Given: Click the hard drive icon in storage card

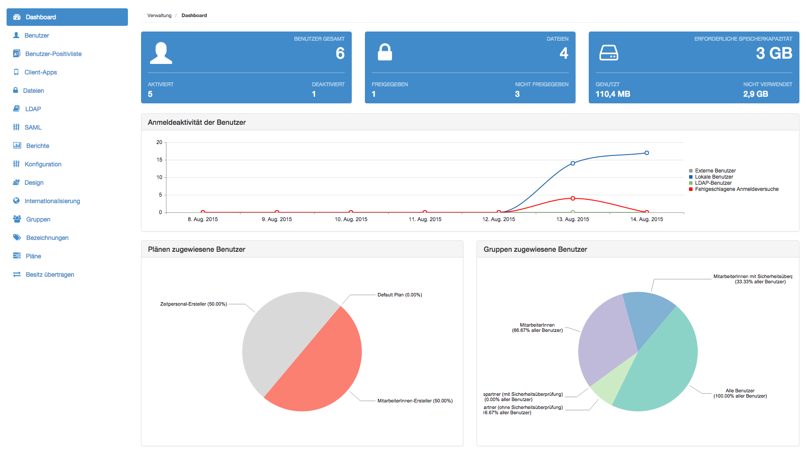Looking at the screenshot, I should coord(608,53).
